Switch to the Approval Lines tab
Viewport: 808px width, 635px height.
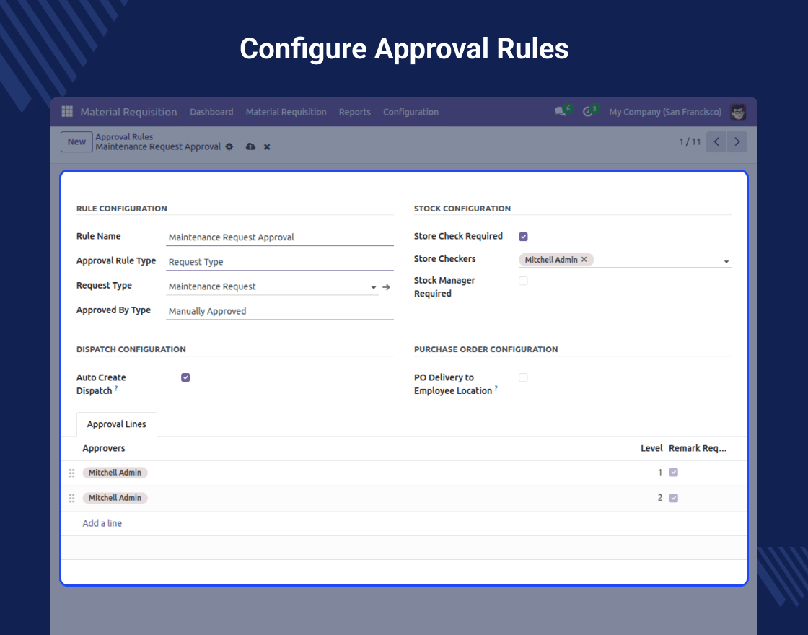pos(116,424)
